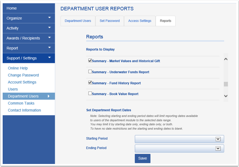Screen dimensions: 239x167
Task: Go to Change Password
Action: point(23,75)
